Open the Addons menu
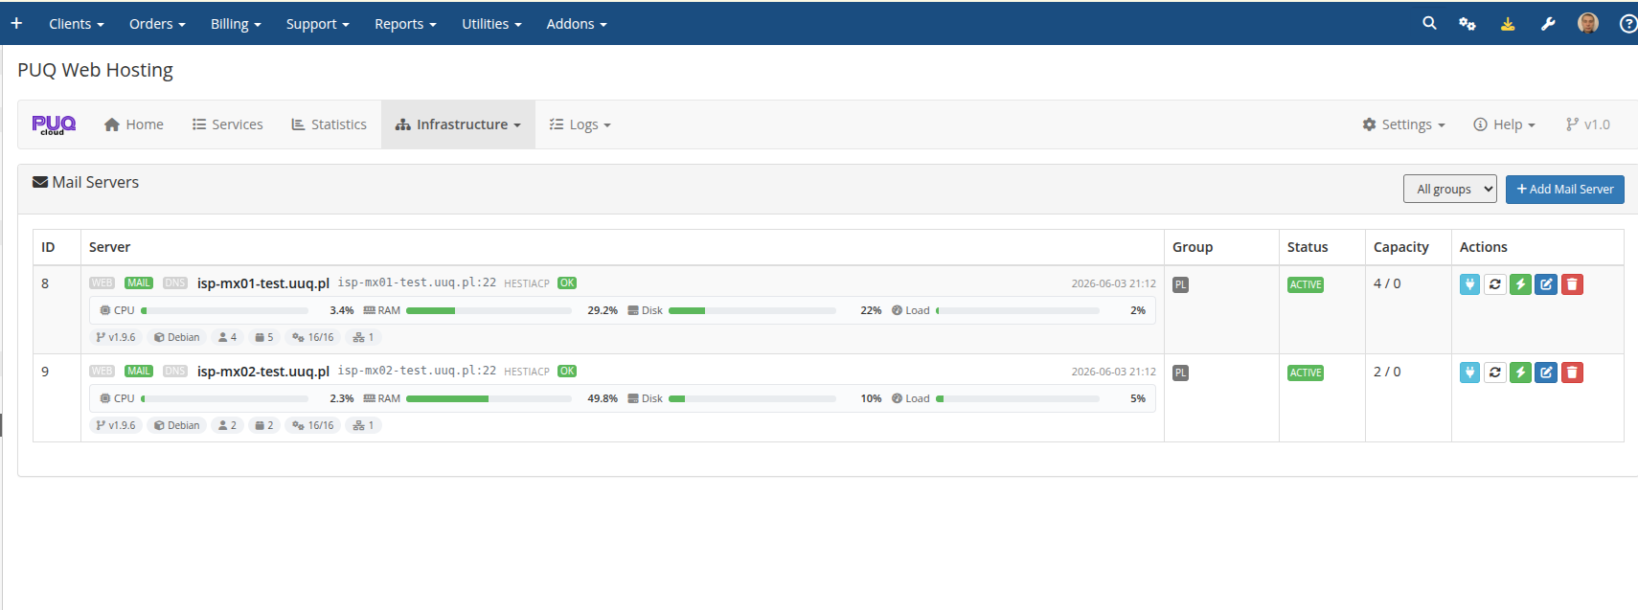Viewport: 1638px width, 610px height. pos(577,24)
